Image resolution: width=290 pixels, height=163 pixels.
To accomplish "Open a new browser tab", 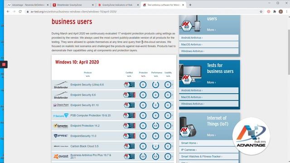I will (190, 5).
